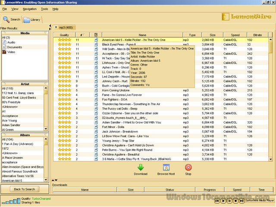This screenshot has height=207, width=276.
Task: Click the connection quality bars icon
Action: [x=11, y=201]
